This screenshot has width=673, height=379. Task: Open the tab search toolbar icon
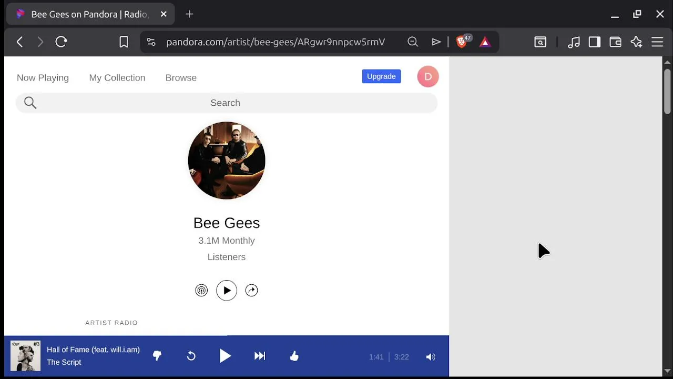[x=541, y=42]
